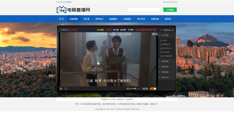Play 国产动作大片 via its play icon
This screenshot has width=234, height=114.
(161, 48)
